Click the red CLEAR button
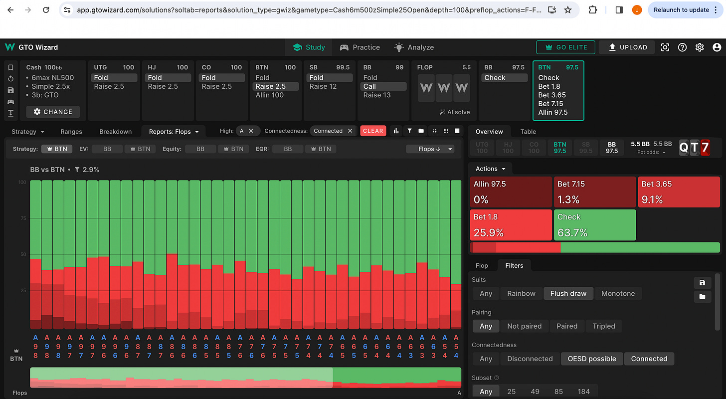726x399 pixels. pyautogui.click(x=373, y=131)
